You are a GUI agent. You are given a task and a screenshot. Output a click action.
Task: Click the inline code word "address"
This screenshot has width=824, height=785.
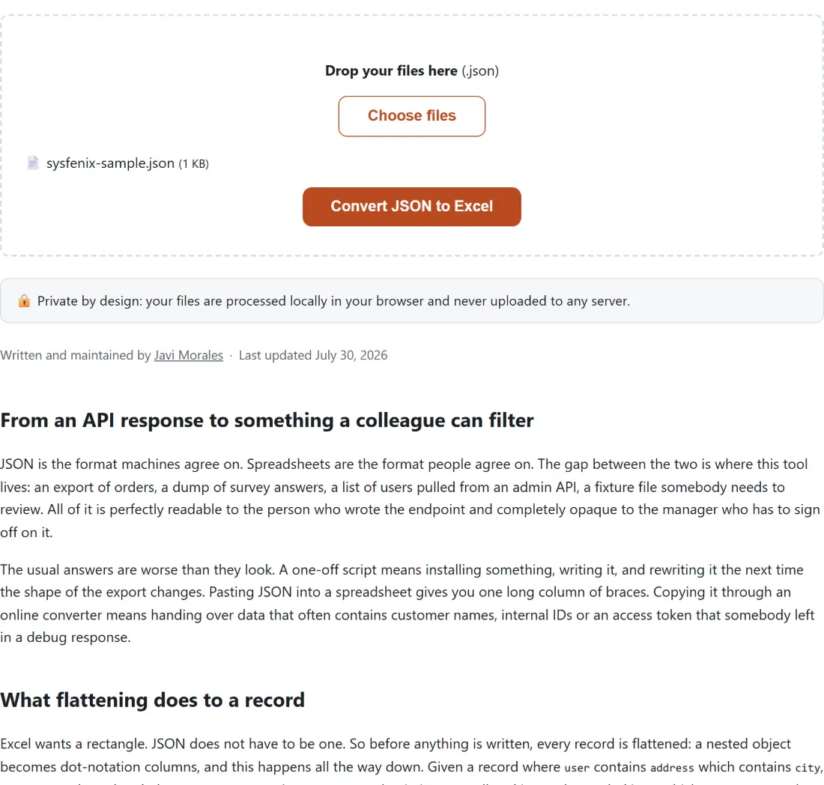click(672, 768)
